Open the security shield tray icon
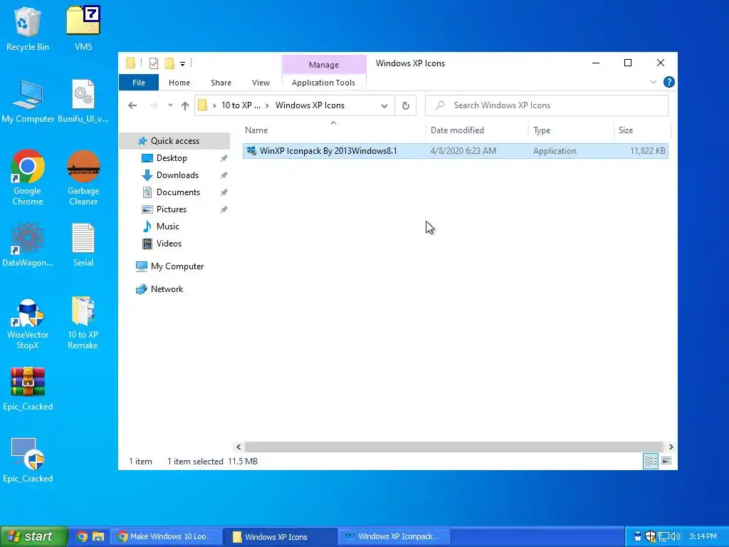Viewport: 729px width, 547px height. click(x=651, y=536)
